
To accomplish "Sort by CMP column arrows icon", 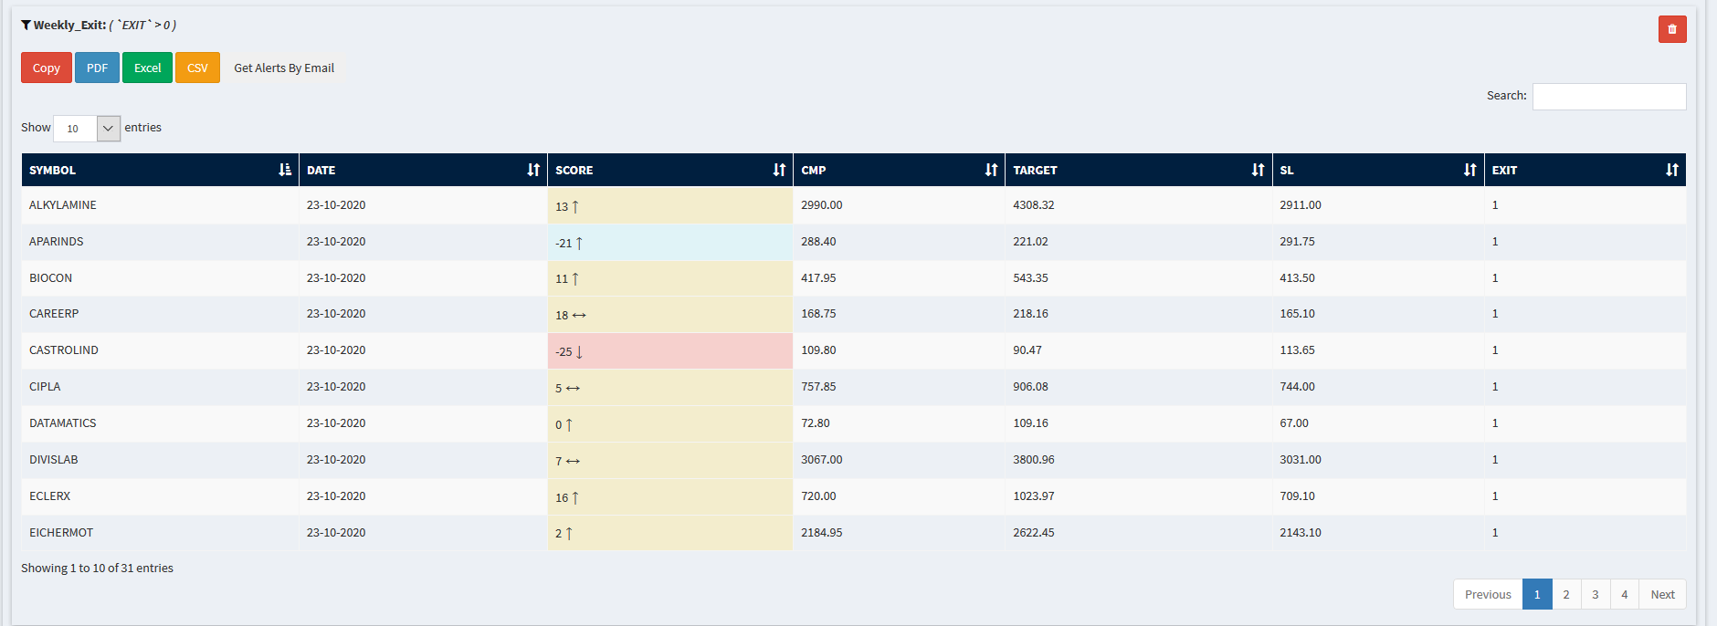I will coord(991,170).
